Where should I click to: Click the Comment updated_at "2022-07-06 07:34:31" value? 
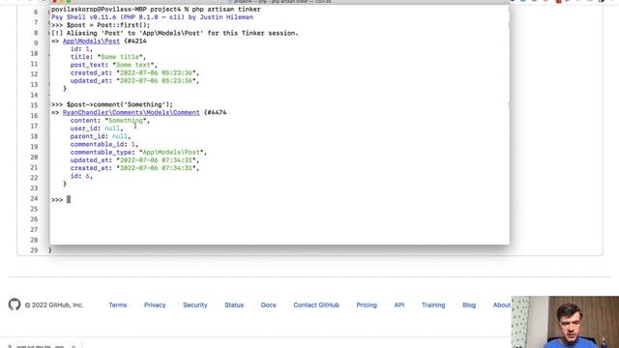click(158, 160)
